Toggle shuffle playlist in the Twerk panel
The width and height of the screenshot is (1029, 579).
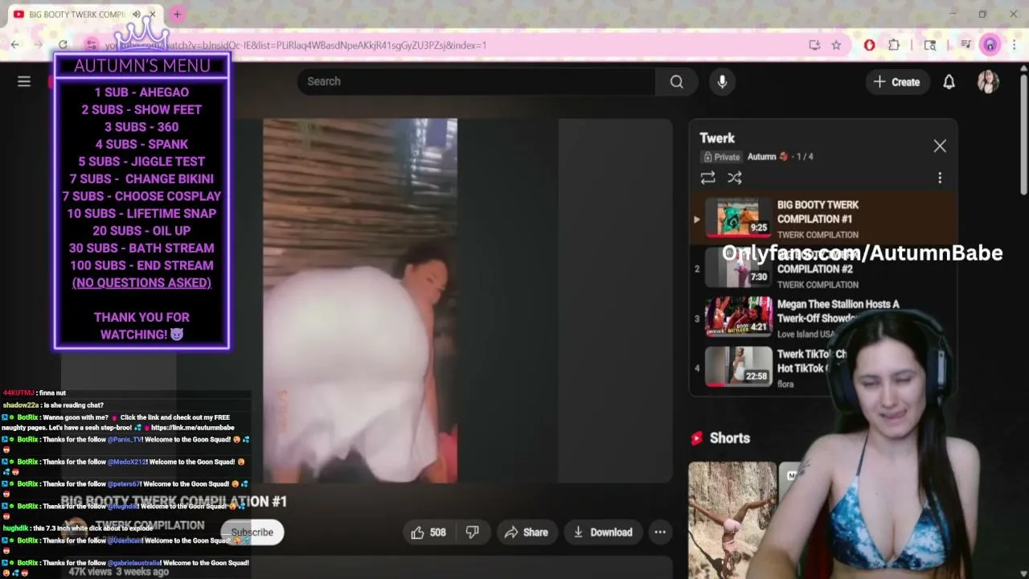(734, 178)
